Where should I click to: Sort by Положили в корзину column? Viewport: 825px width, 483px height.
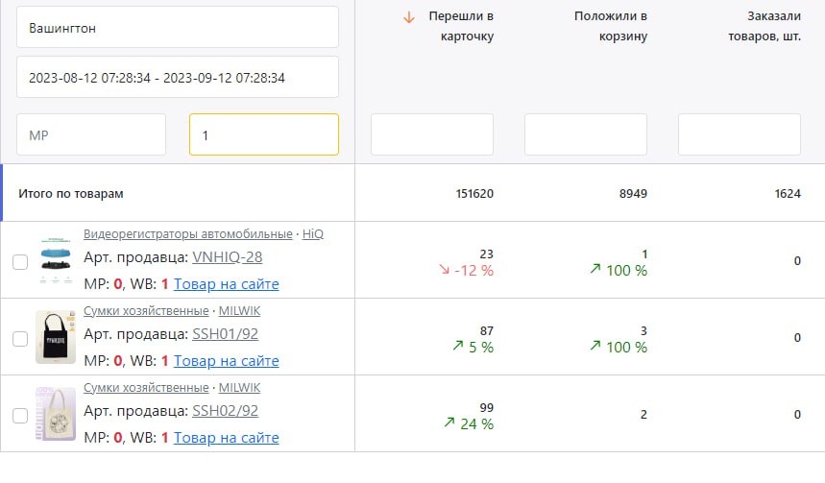[611, 27]
